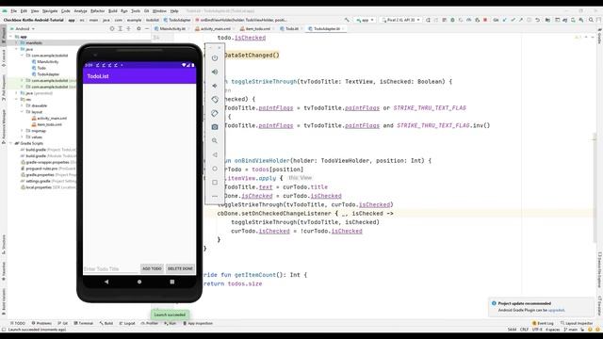
Task: Tap the phone's recent apps button
Action: point(171,282)
